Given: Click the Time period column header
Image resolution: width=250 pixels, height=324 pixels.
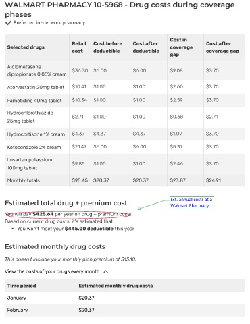Looking at the screenshot, I should [22, 286].
